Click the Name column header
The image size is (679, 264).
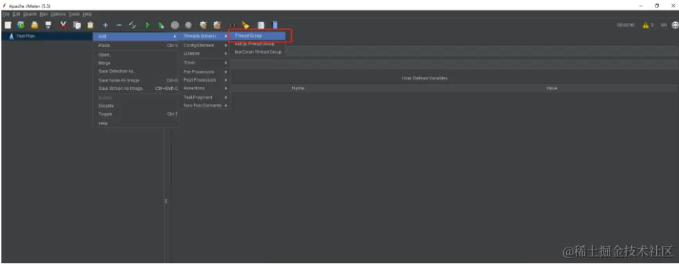tap(298, 88)
